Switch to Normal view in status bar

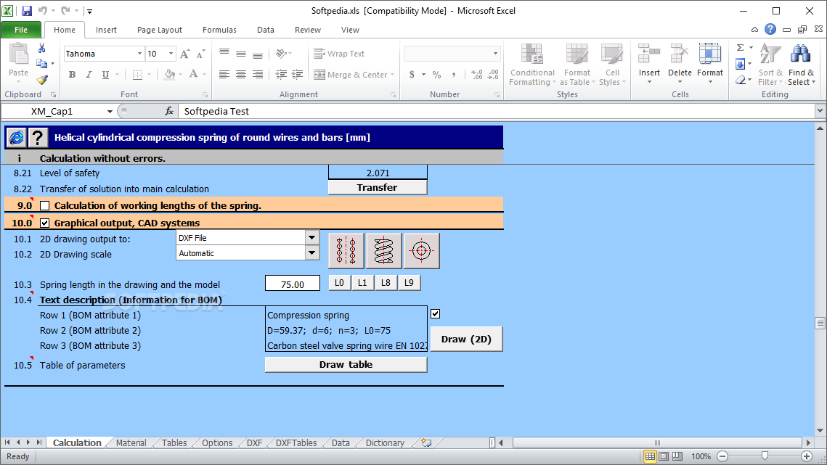pyautogui.click(x=651, y=456)
